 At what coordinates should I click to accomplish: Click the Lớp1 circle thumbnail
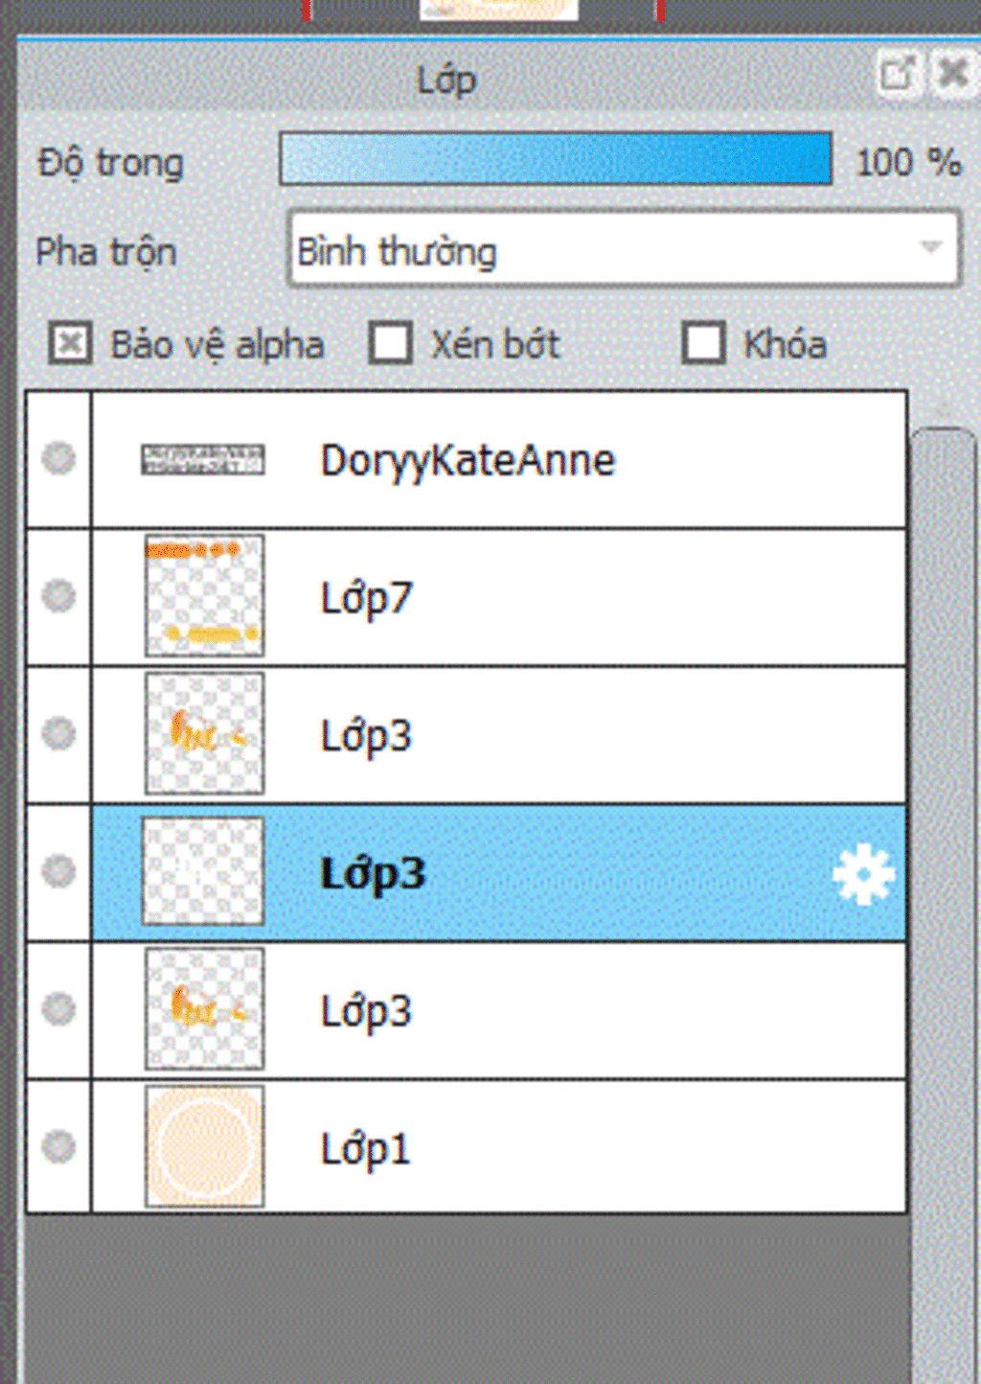pos(204,1146)
